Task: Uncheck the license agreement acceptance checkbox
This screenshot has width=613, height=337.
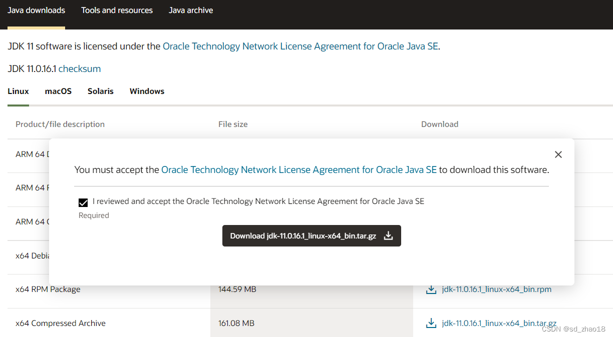Action: pyautogui.click(x=83, y=202)
